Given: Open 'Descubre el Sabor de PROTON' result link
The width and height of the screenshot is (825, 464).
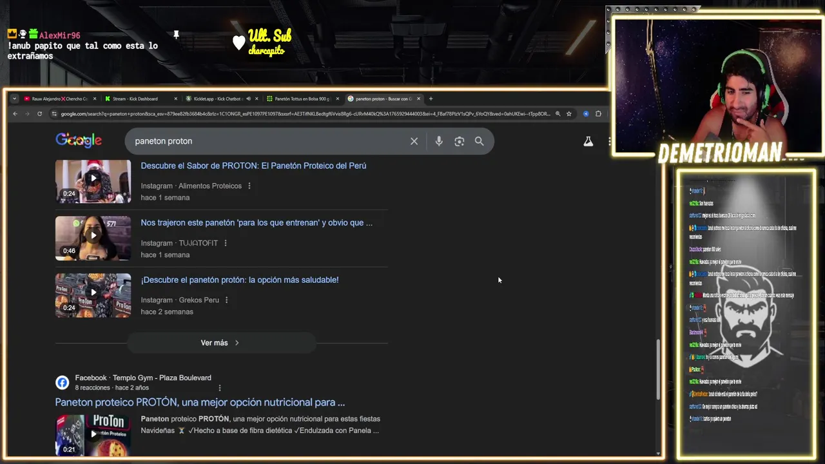Looking at the screenshot, I should click(253, 166).
